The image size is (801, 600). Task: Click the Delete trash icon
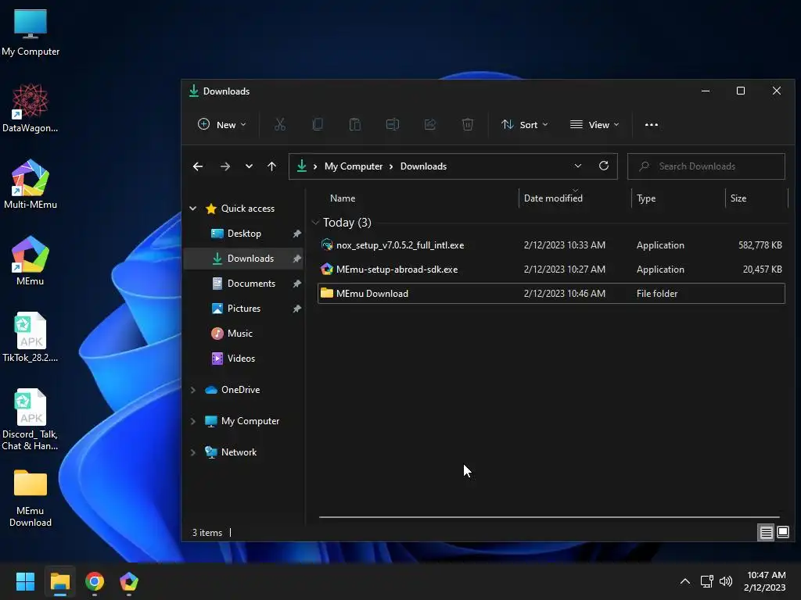(468, 124)
